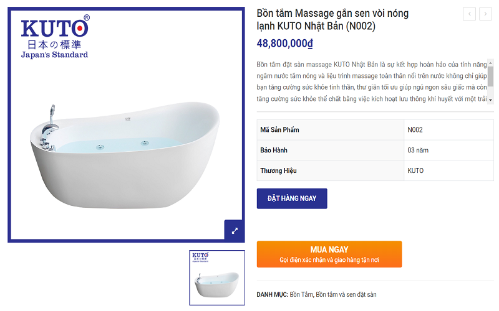The width and height of the screenshot is (499, 311).
Task: Click description scrollbar up arrow
Action: click(490, 63)
